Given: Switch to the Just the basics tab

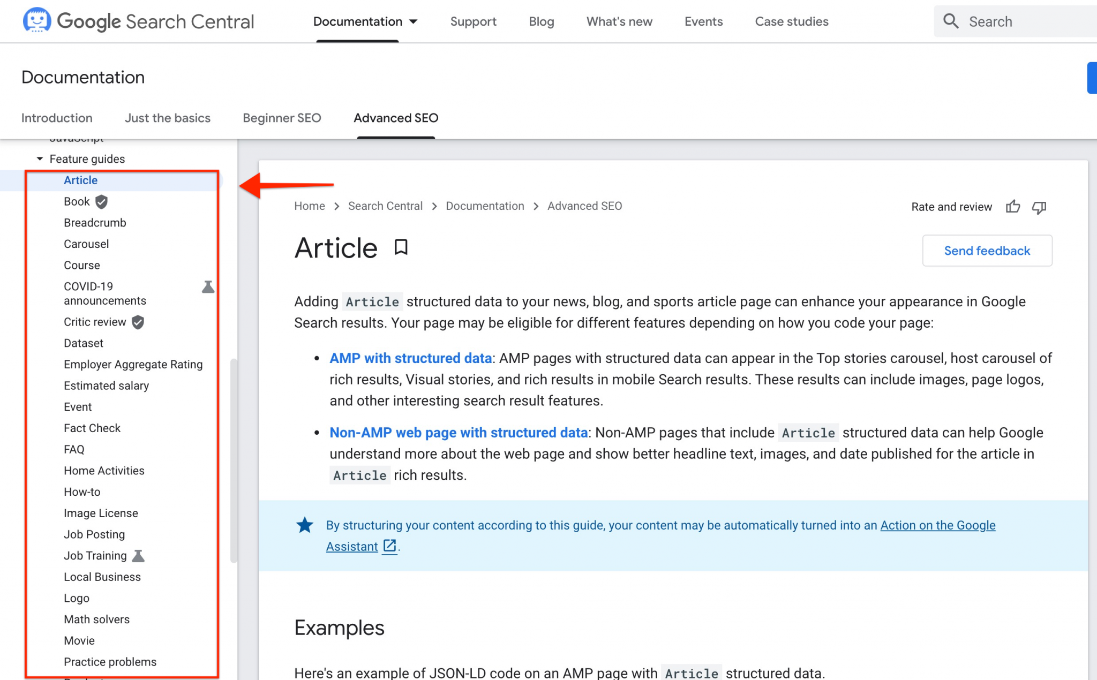Looking at the screenshot, I should pyautogui.click(x=167, y=118).
